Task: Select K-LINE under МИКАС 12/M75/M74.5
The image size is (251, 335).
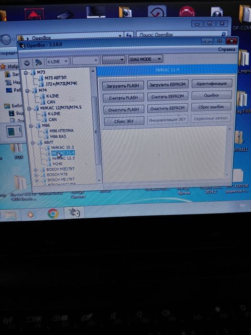Action: point(54,113)
